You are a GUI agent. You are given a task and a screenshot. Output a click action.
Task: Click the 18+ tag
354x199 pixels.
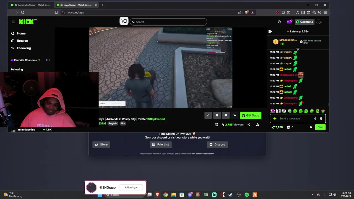tap(123, 124)
